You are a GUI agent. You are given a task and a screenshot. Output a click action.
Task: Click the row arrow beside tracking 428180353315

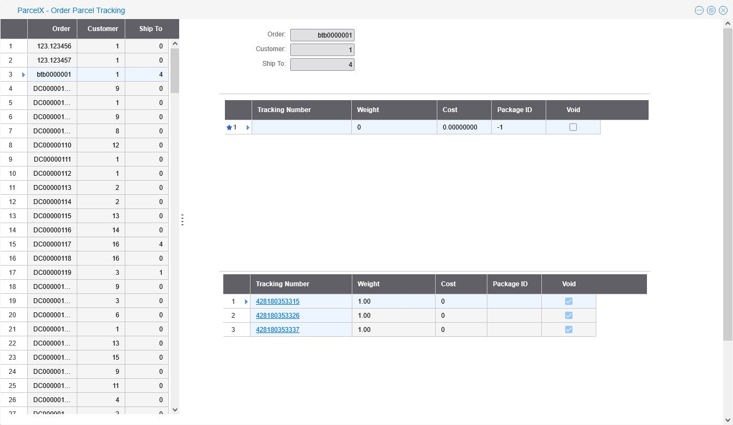(x=246, y=301)
